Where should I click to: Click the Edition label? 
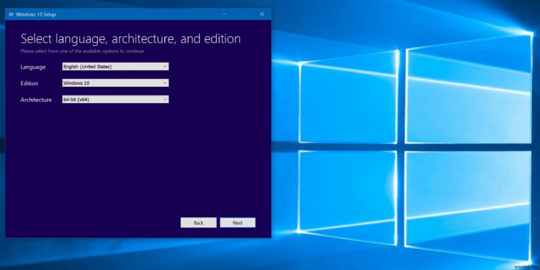pyautogui.click(x=29, y=83)
